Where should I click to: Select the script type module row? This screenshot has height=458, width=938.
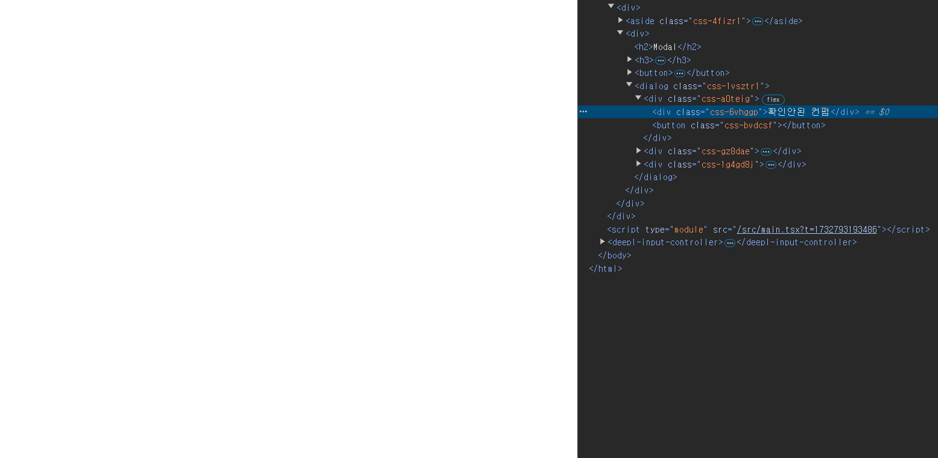(x=768, y=230)
